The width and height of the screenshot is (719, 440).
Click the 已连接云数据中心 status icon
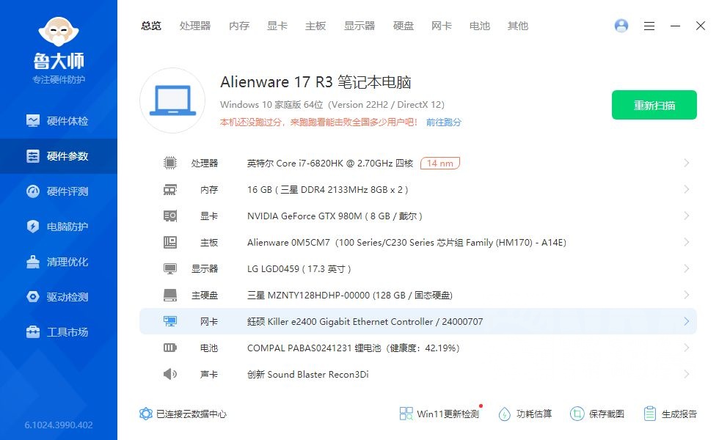tap(145, 414)
